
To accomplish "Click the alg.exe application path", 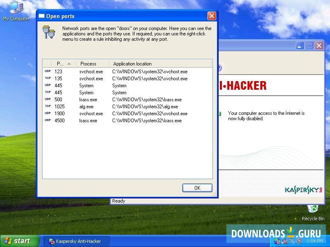I will tap(145, 107).
